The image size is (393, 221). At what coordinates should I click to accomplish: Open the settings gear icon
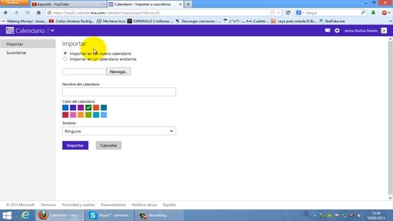pyautogui.click(x=337, y=31)
